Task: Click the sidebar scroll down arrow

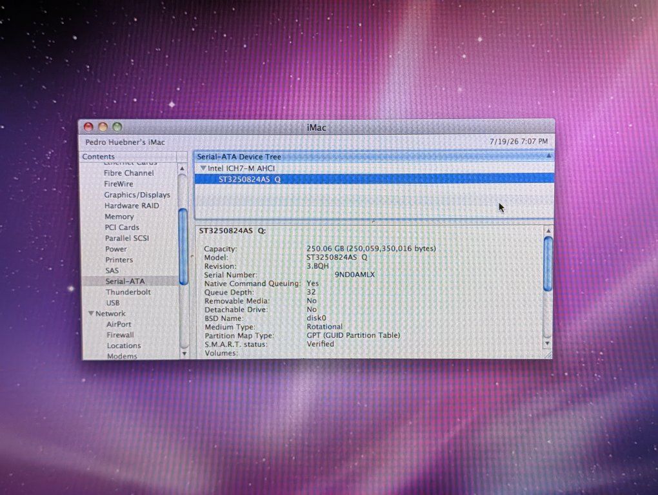Action: (x=184, y=353)
